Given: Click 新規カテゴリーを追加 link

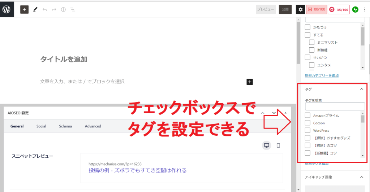Looking at the screenshot, I should pyautogui.click(x=322, y=76).
